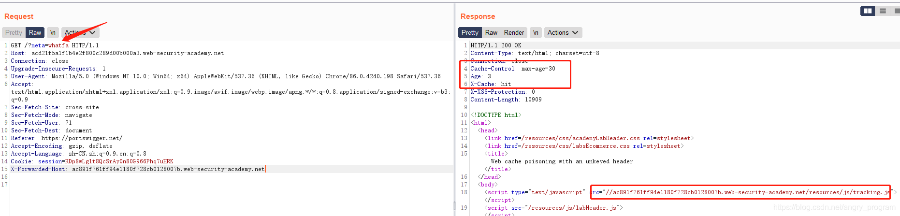Click the 'X-XSS-Protection: 0' response header
Screen dimensions: 900x216
click(x=503, y=92)
